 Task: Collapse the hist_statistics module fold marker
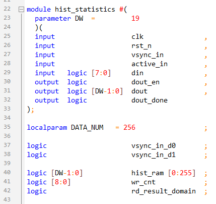[21, 9]
